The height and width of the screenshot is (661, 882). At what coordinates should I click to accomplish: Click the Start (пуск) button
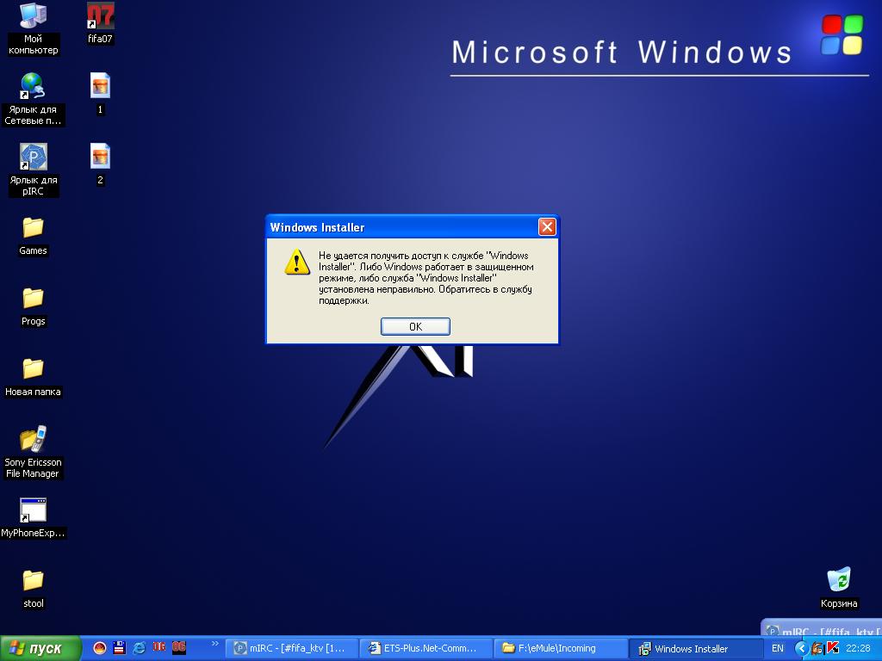pos(40,648)
